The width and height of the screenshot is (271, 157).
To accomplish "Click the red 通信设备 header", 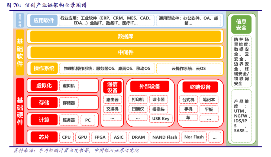I will pos(112,87).
